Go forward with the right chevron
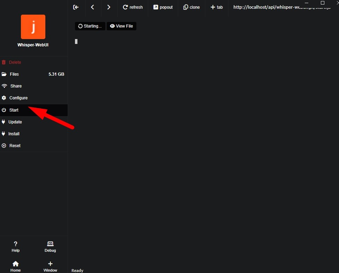This screenshot has height=273, width=339. (109, 7)
